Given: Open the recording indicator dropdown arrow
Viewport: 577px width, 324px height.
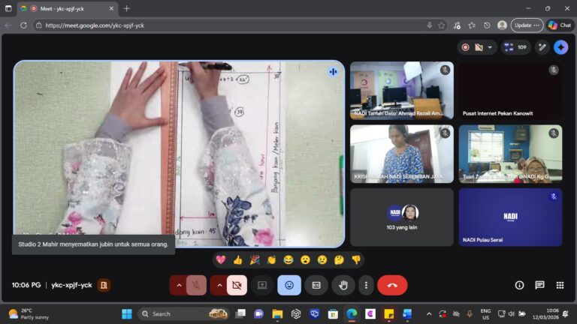Looking at the screenshot, I should pyautogui.click(x=491, y=47).
